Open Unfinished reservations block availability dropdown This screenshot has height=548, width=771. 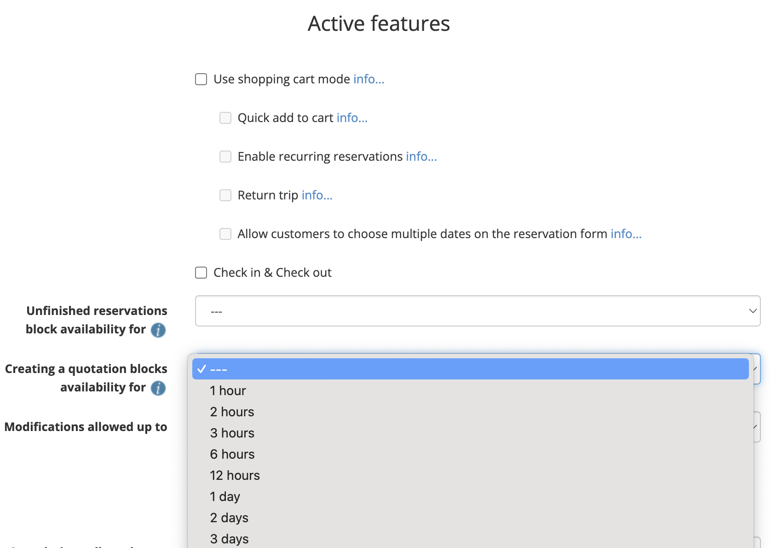[x=477, y=311]
